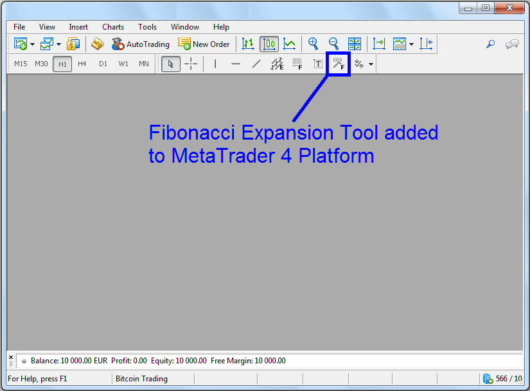Select the W1 timeframe
530x391 pixels.
point(123,64)
